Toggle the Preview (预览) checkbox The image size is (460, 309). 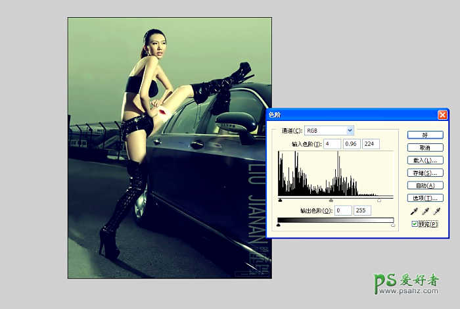pyautogui.click(x=415, y=224)
